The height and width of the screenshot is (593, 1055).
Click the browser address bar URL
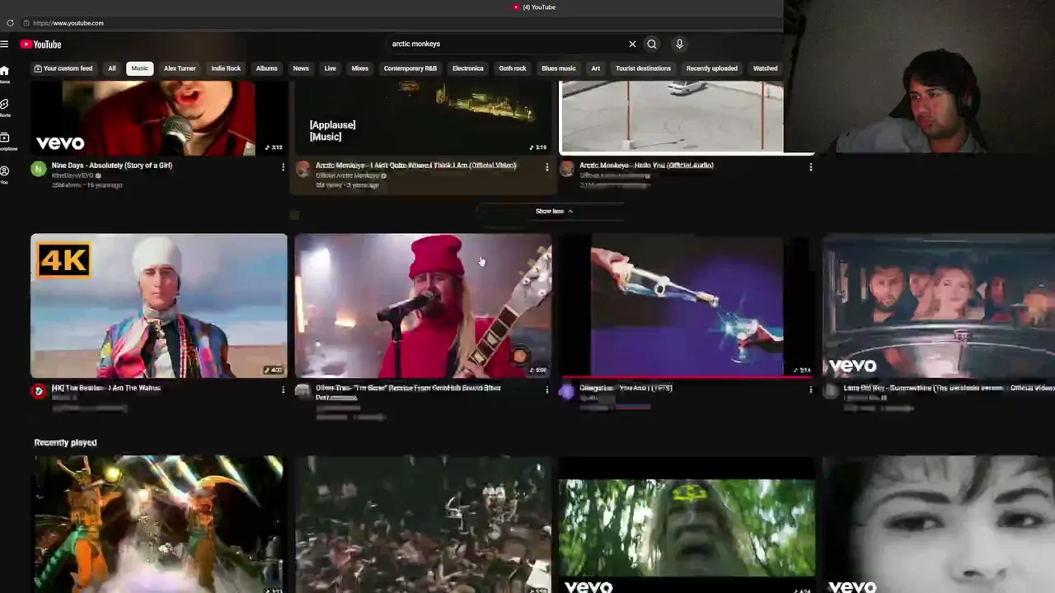click(68, 23)
